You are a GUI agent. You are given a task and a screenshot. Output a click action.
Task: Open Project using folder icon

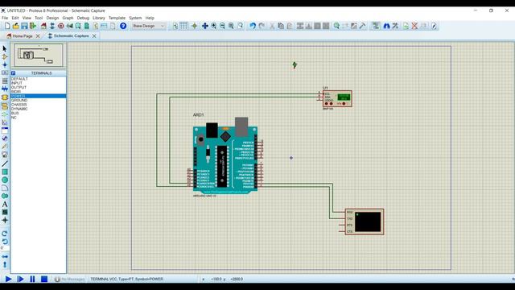click(16, 26)
